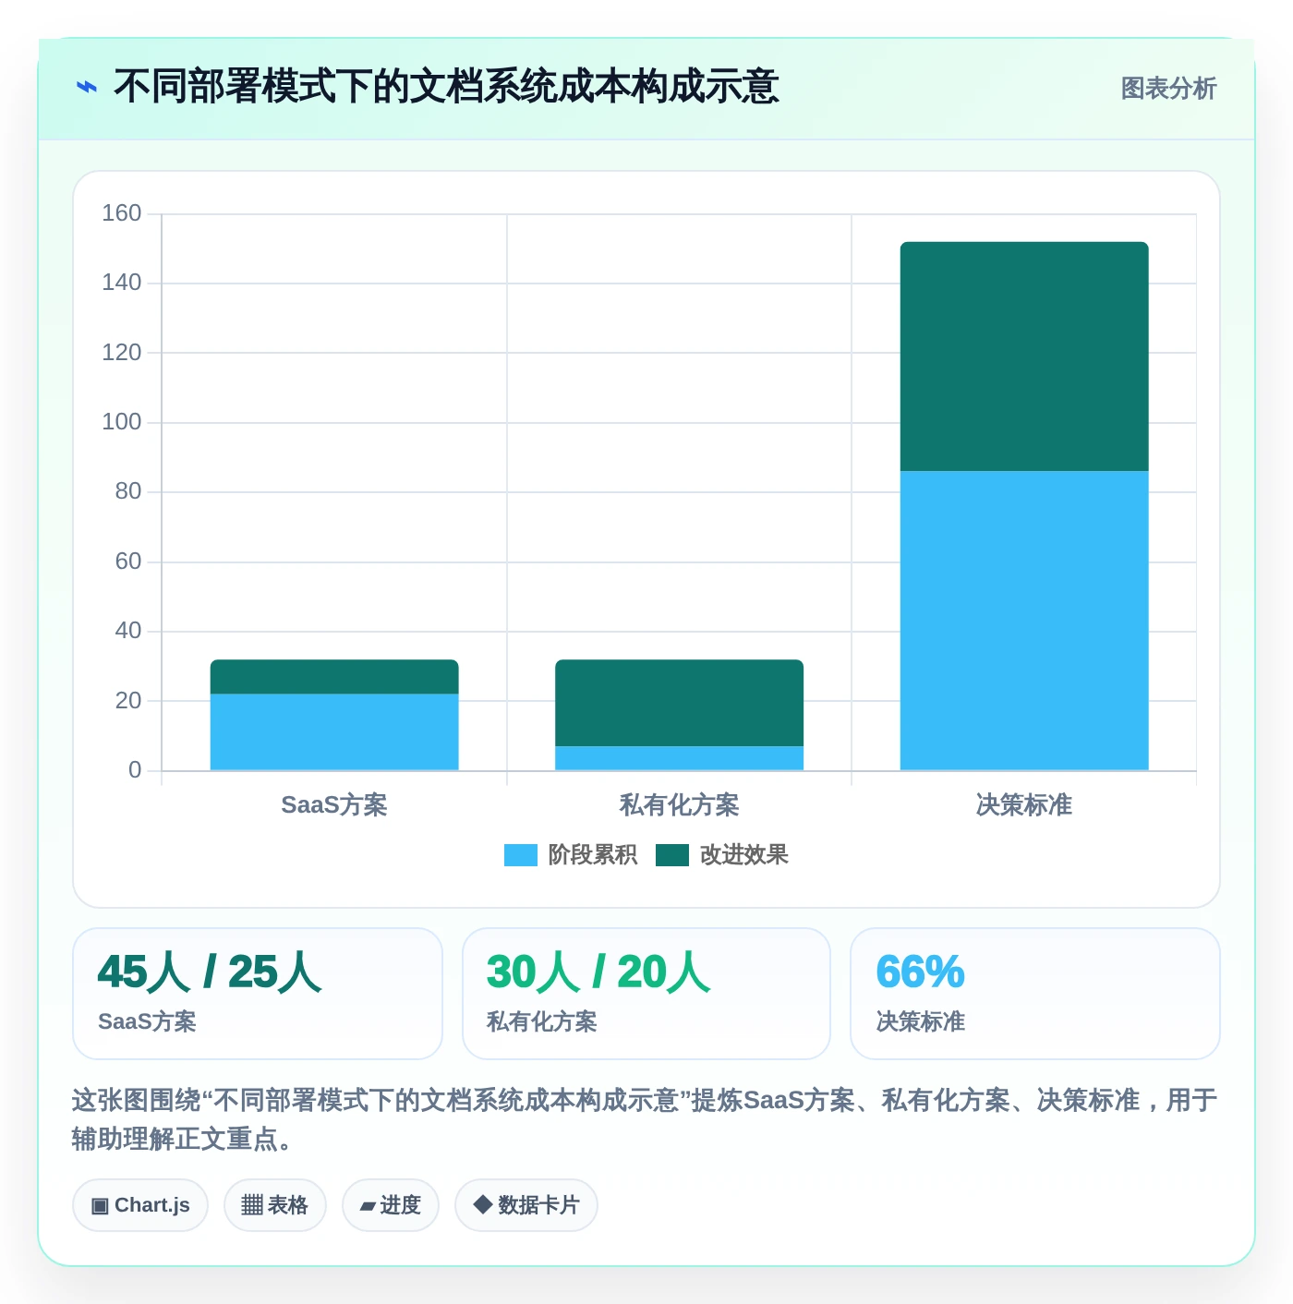The width and height of the screenshot is (1293, 1304).
Task: Click the 表格 tag chip
Action: pos(275,1205)
